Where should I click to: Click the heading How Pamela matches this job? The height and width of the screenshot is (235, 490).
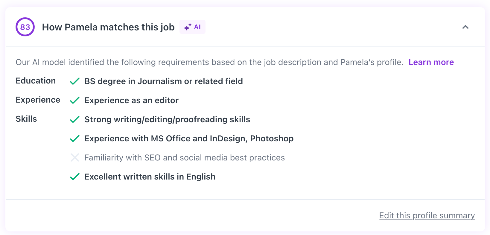tap(108, 27)
